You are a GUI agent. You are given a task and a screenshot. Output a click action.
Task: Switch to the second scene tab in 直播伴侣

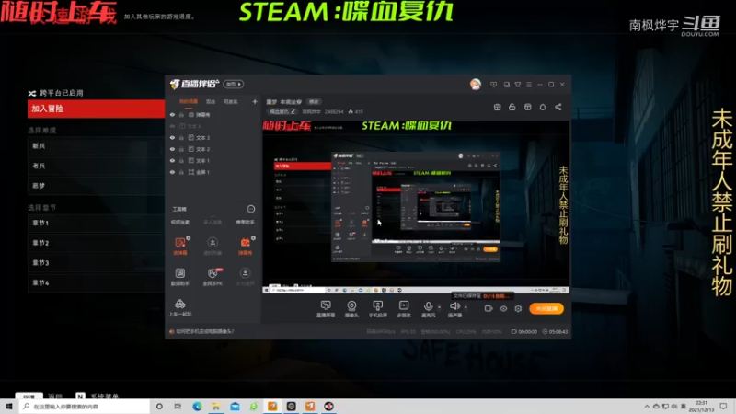211,101
